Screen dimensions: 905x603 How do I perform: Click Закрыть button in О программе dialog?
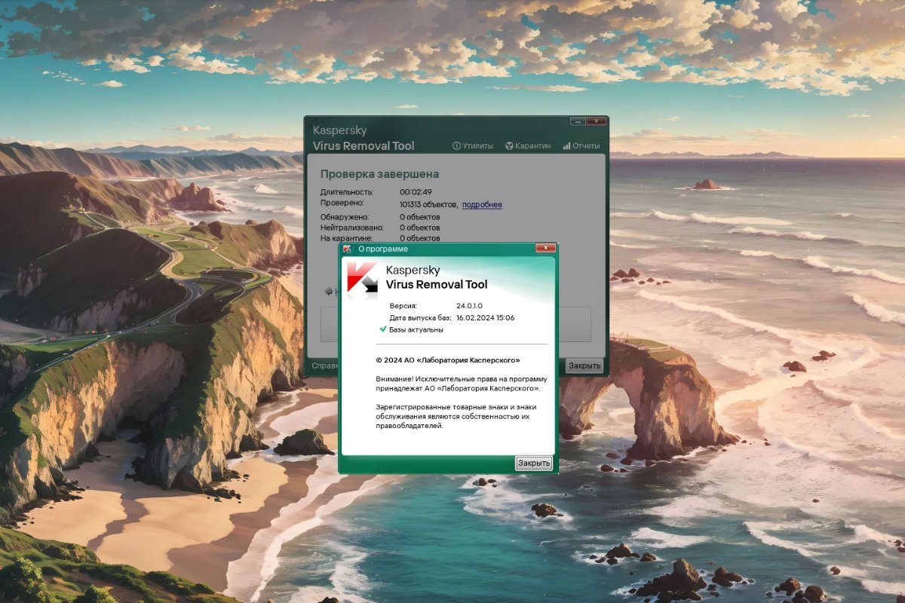[x=534, y=463]
